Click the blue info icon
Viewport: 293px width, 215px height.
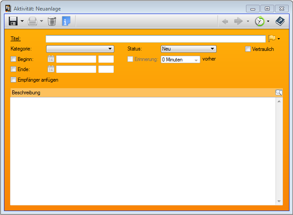pyautogui.click(x=66, y=21)
